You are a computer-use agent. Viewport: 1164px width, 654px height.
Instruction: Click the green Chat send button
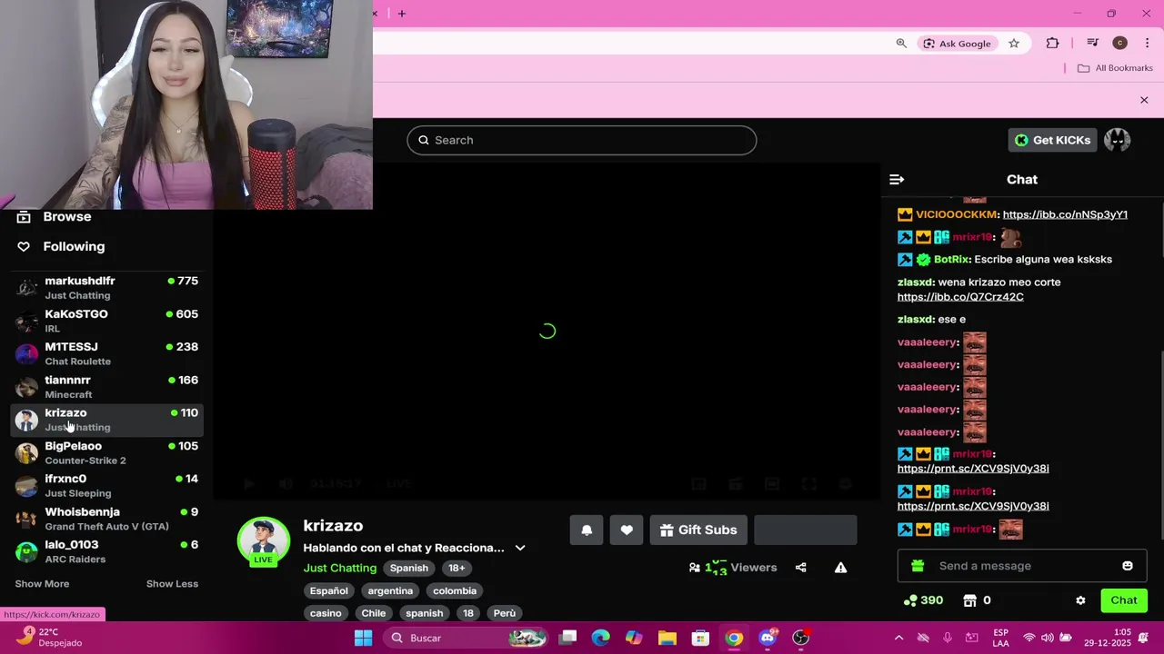click(x=1124, y=600)
